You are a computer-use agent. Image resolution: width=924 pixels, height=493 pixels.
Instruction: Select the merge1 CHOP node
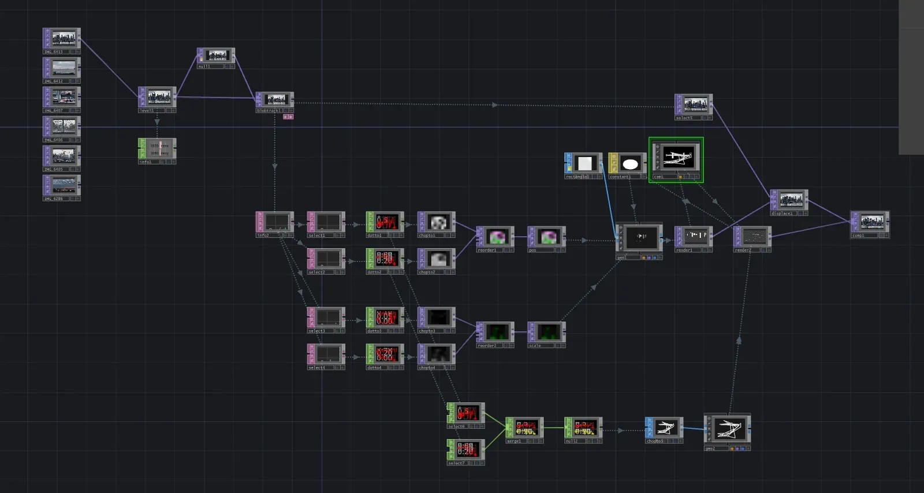(524, 428)
